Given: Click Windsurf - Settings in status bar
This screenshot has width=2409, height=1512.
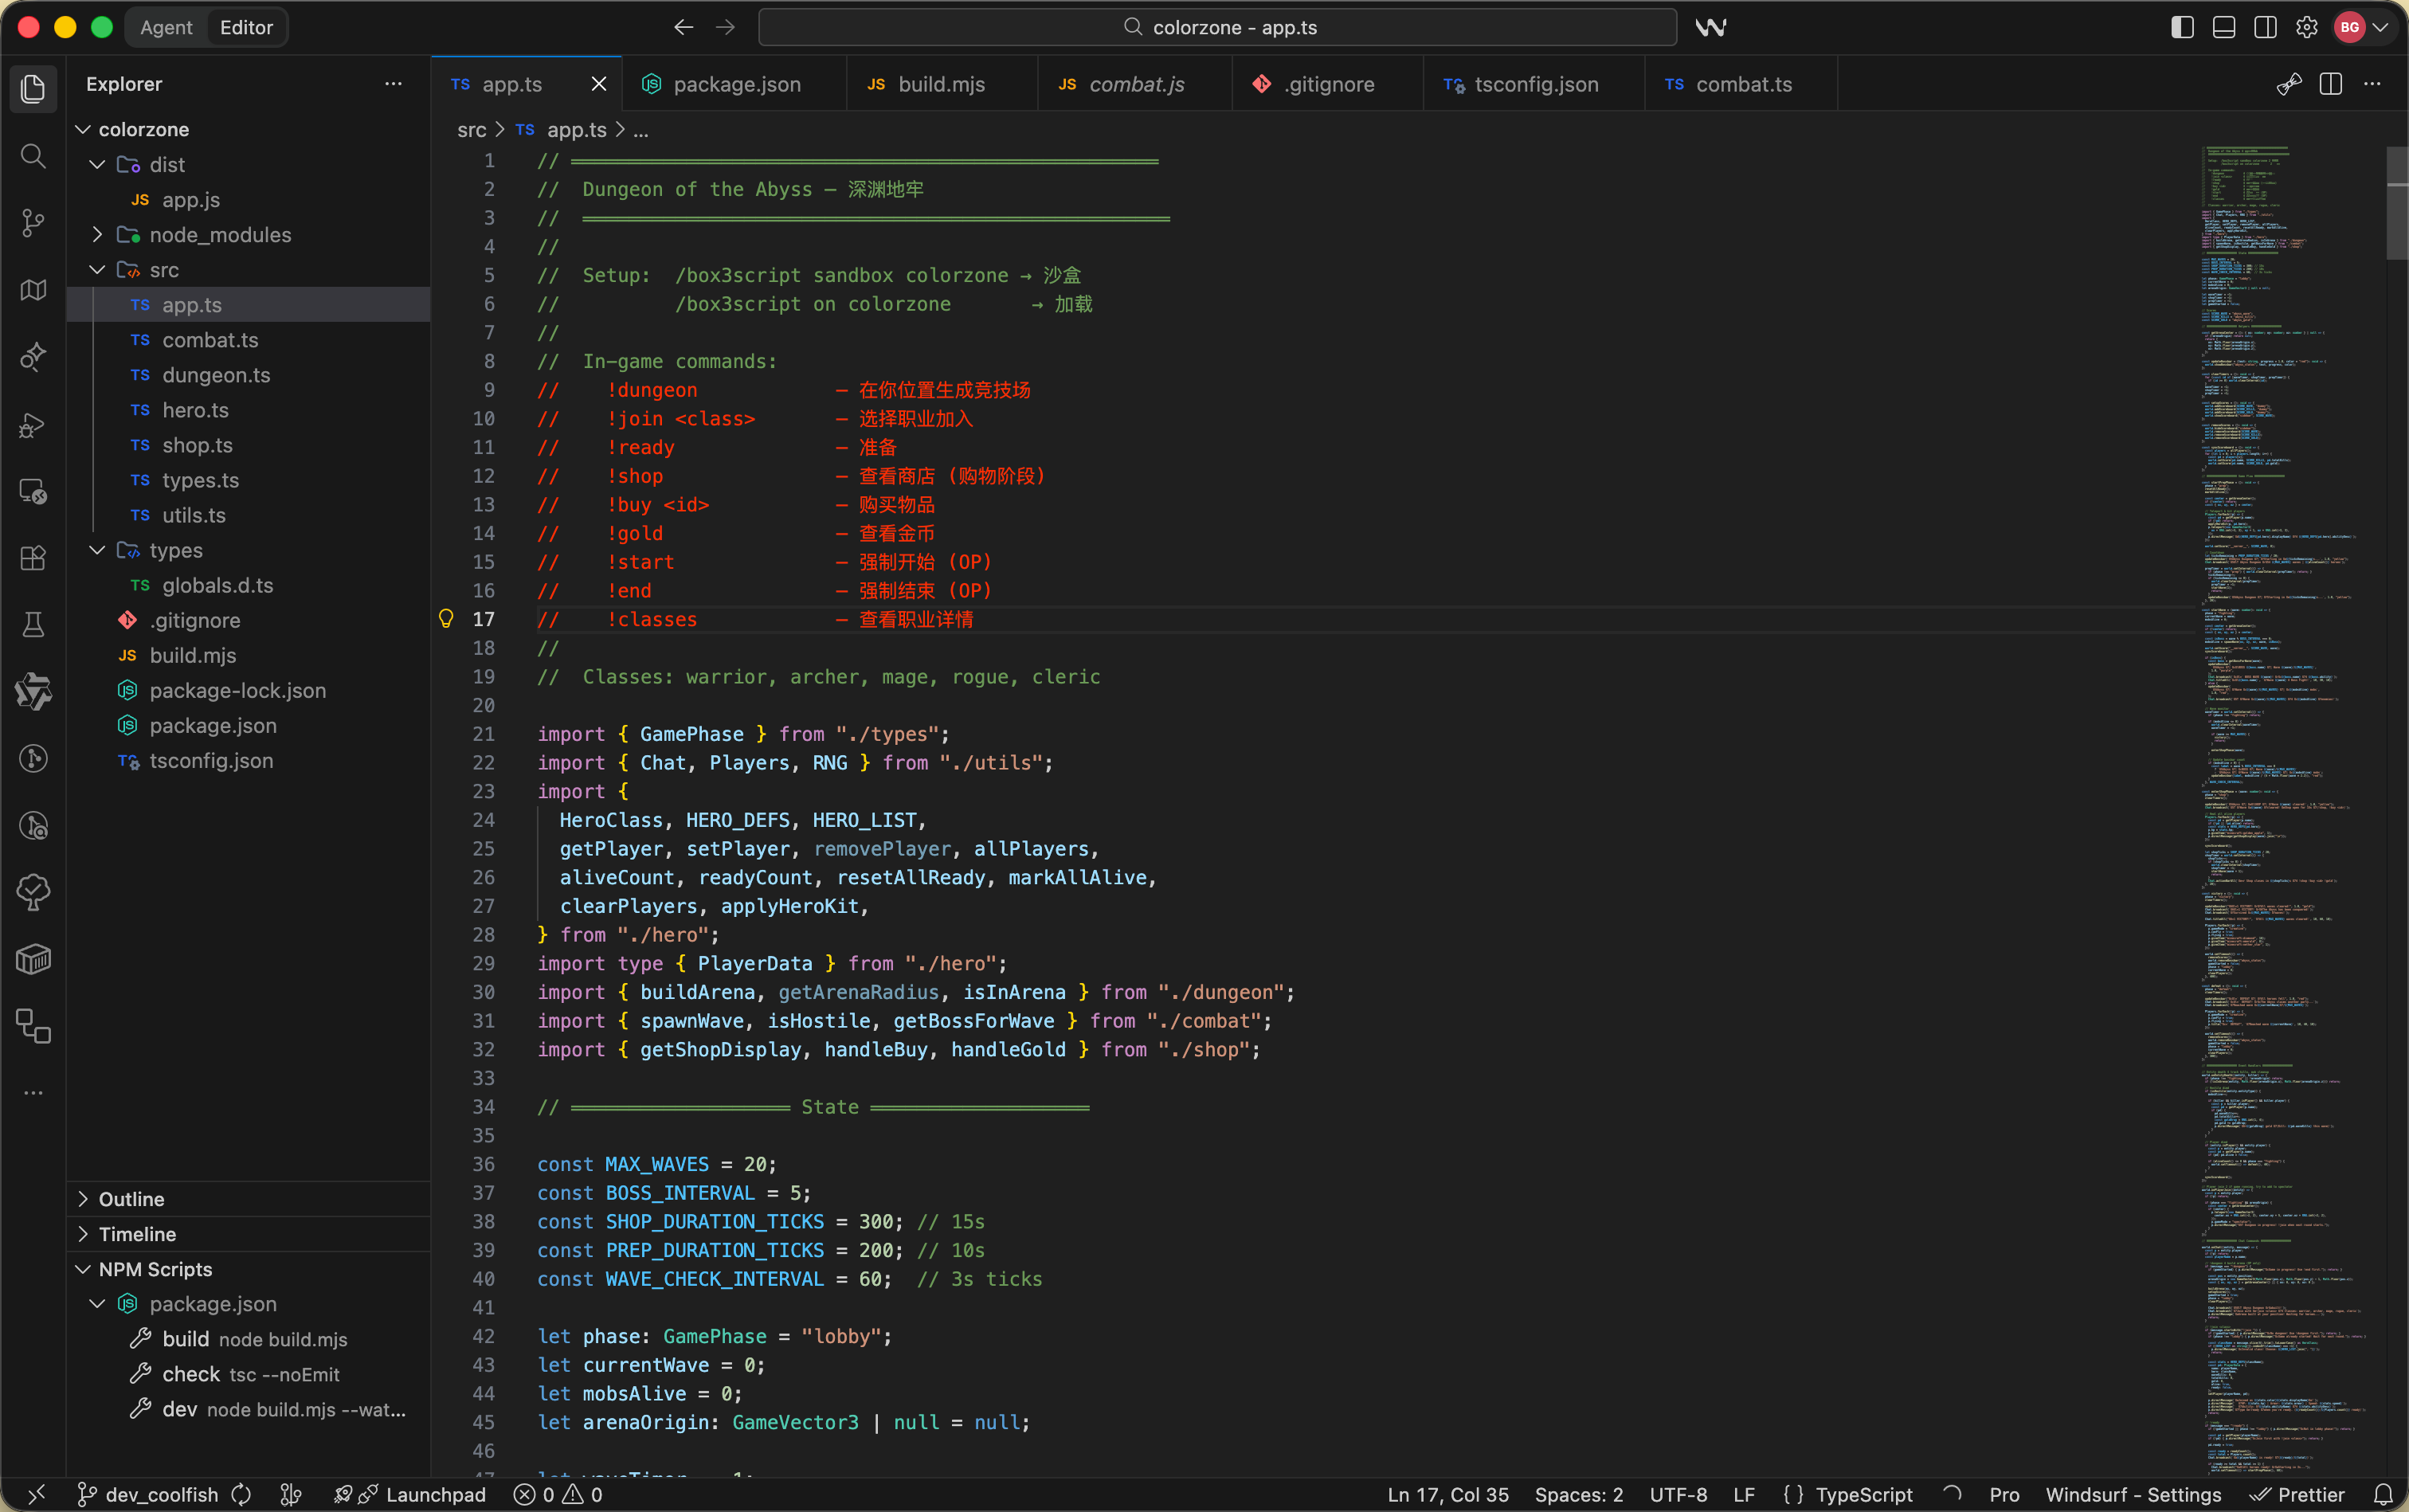Looking at the screenshot, I should tap(2133, 1494).
